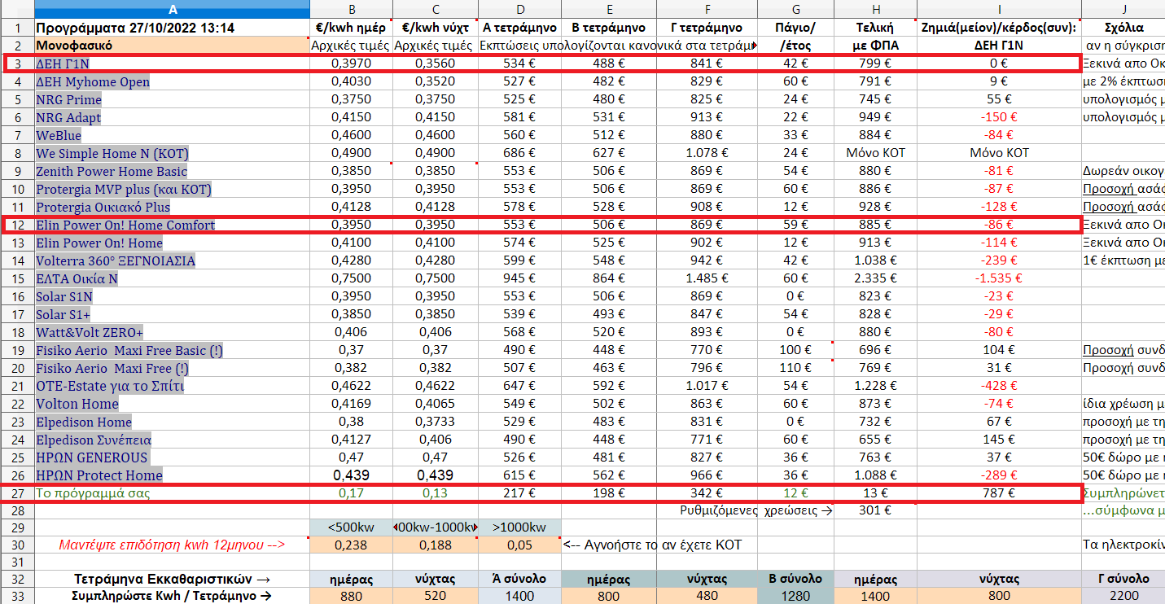Select 'Elin Power On! Home Comfort' cell
The image size is (1165, 604).
coord(172,225)
